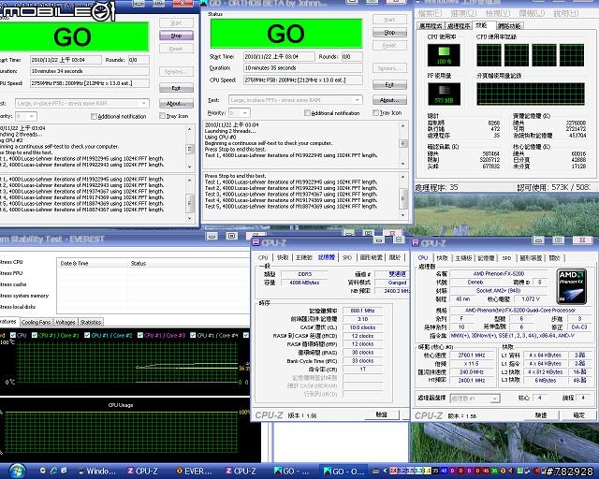Open Voltages tab in EVEREST
Image resolution: width=599 pixels, height=479 pixels.
click(x=66, y=323)
